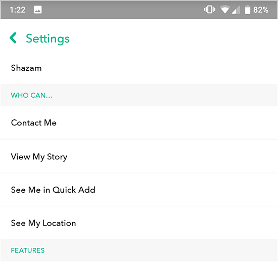Tap the Settings title text
This screenshot has height=265, width=278.
click(48, 38)
